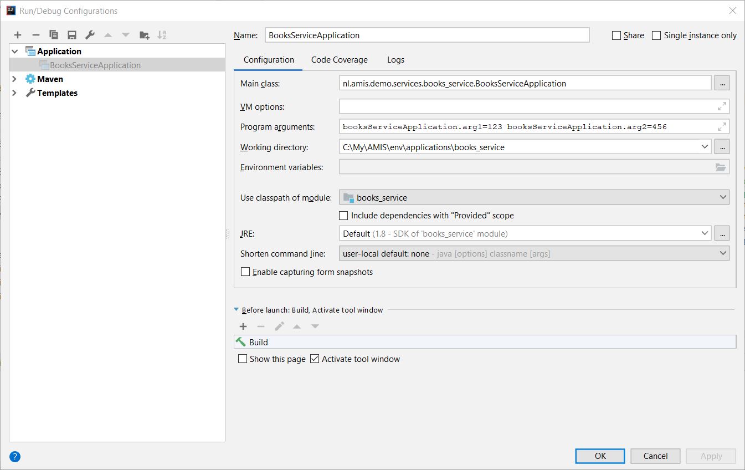Open the help question mark icon
The image size is (745, 470).
coord(15,457)
